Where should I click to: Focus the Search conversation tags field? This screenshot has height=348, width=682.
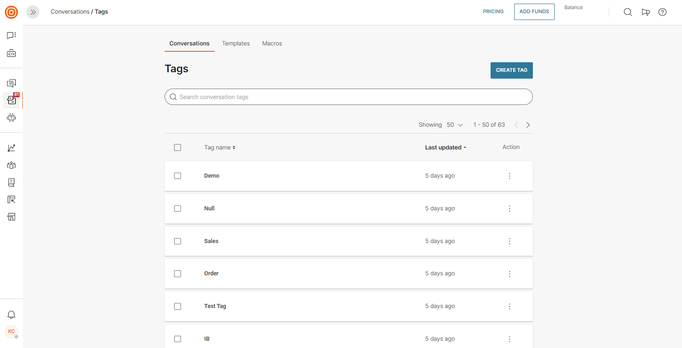348,97
